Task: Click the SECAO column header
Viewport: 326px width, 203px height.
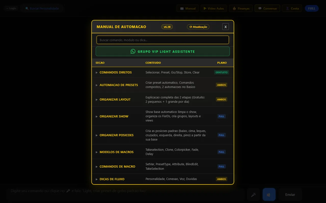Action: point(100,63)
